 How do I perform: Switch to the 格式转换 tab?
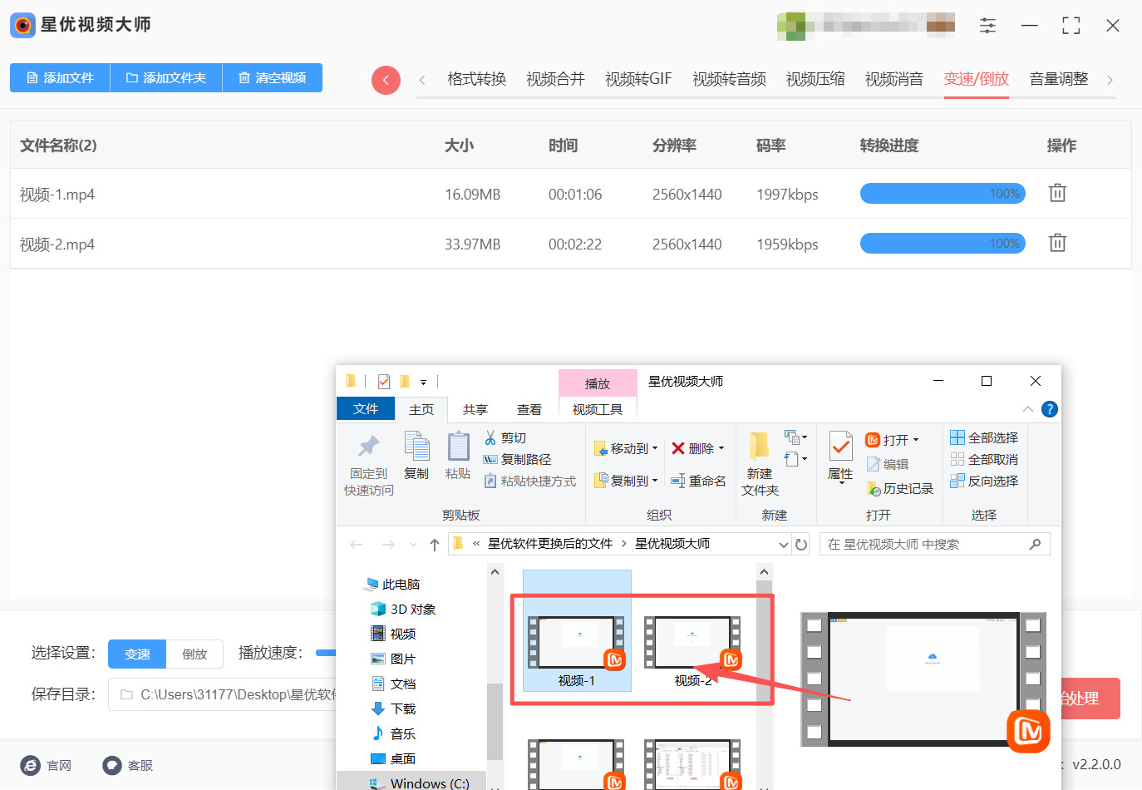coord(477,79)
